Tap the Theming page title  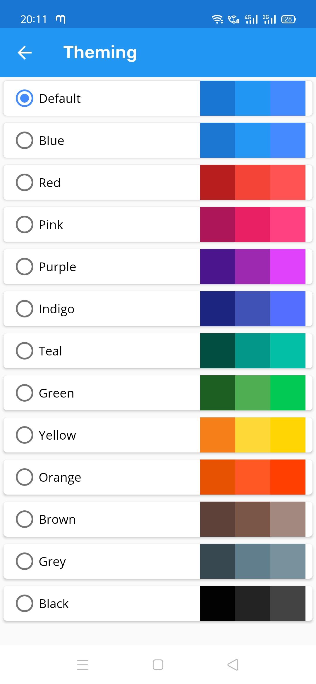coord(100,53)
